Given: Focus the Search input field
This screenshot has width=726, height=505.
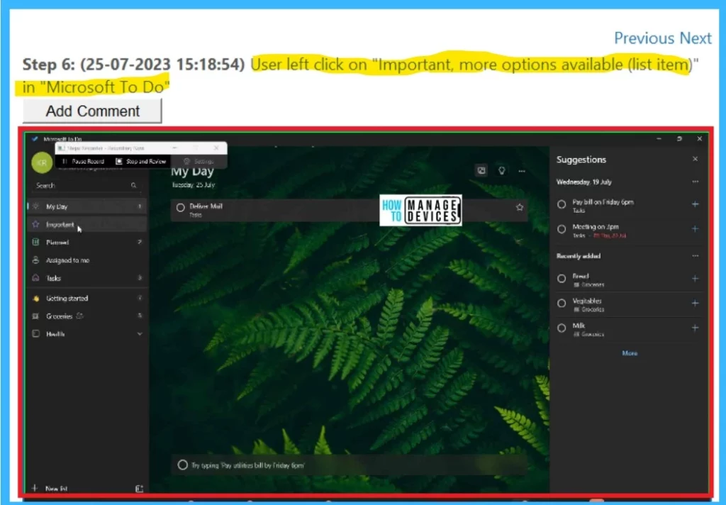Looking at the screenshot, I should (86, 185).
